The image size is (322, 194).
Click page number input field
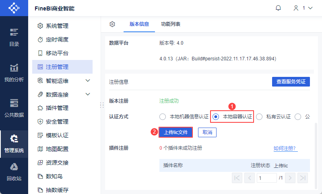(267, 178)
